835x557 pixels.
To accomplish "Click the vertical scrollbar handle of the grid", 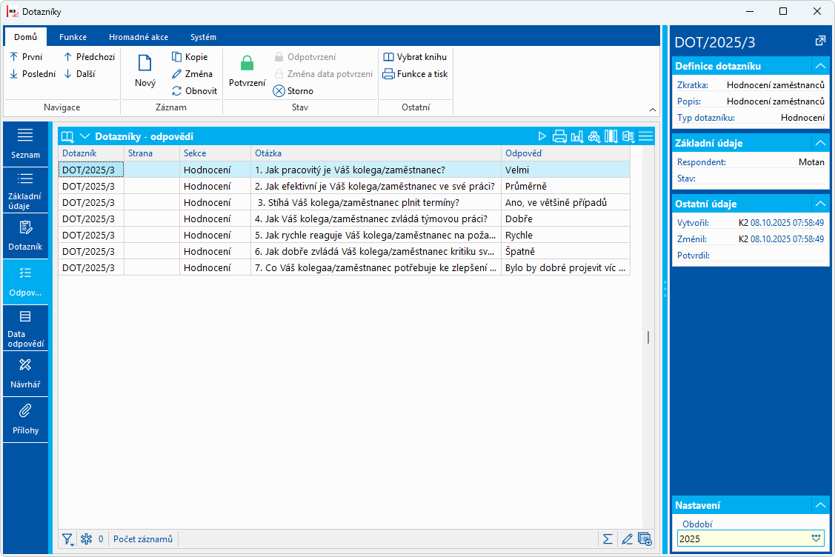I will click(x=648, y=337).
